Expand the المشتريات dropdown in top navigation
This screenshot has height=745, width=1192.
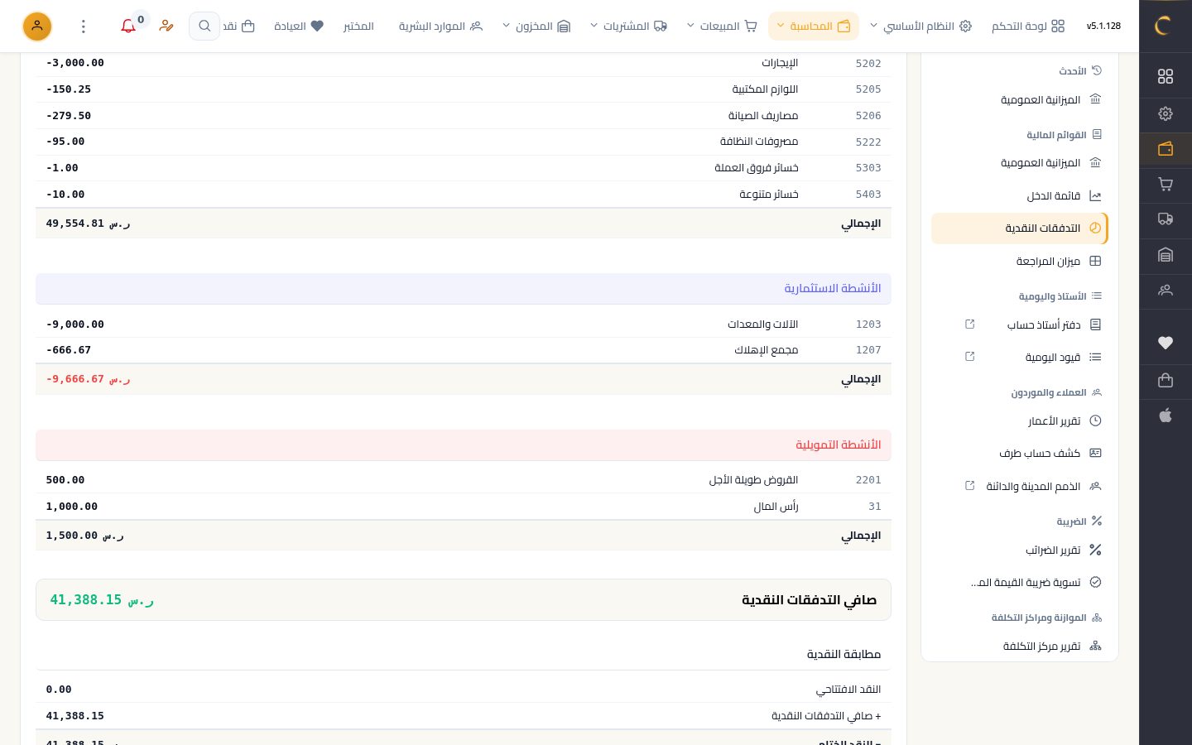point(629,26)
